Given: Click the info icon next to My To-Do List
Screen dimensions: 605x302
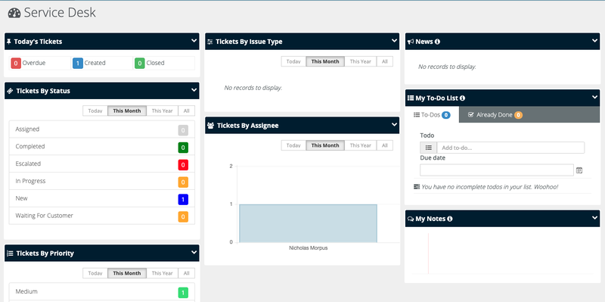Looking at the screenshot, I should point(462,98).
